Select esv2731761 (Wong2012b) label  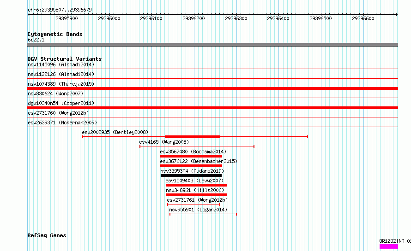point(197,200)
